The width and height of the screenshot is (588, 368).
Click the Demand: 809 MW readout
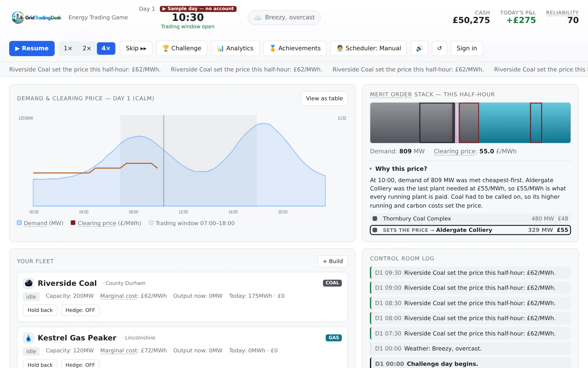[x=397, y=151]
